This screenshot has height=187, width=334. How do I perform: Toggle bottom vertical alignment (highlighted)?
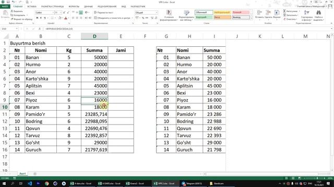tap(81, 12)
